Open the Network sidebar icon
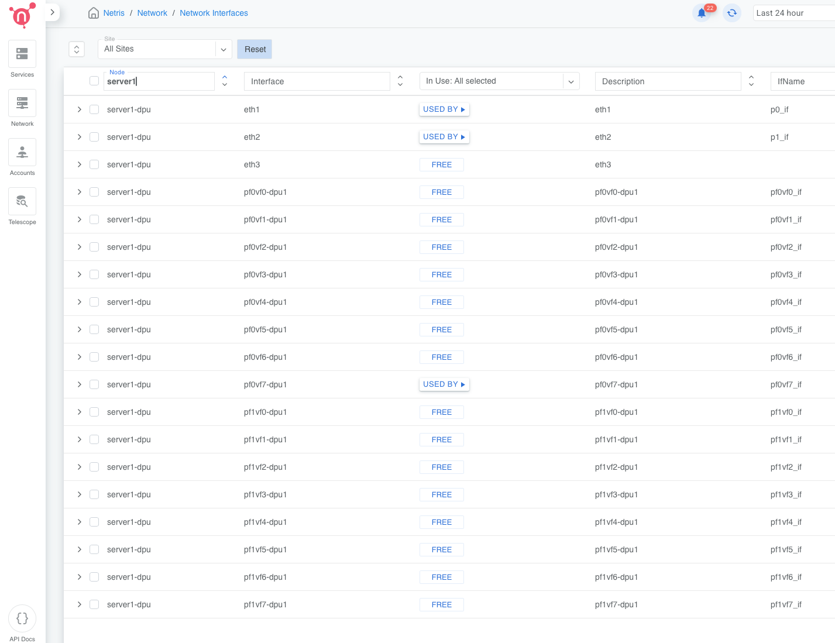This screenshot has height=643, width=835. (22, 103)
